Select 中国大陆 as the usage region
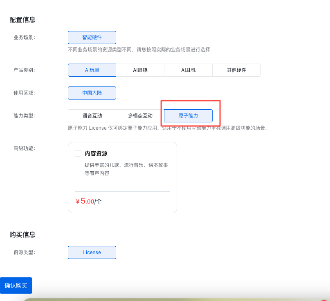 click(x=92, y=93)
